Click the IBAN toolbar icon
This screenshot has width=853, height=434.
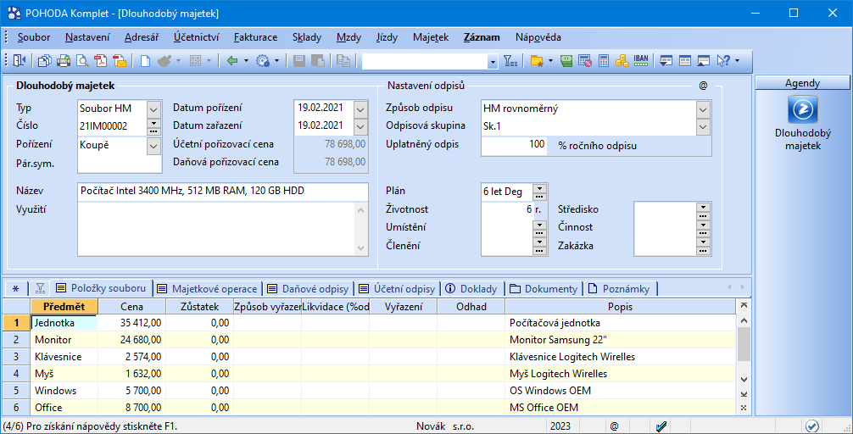[641, 60]
